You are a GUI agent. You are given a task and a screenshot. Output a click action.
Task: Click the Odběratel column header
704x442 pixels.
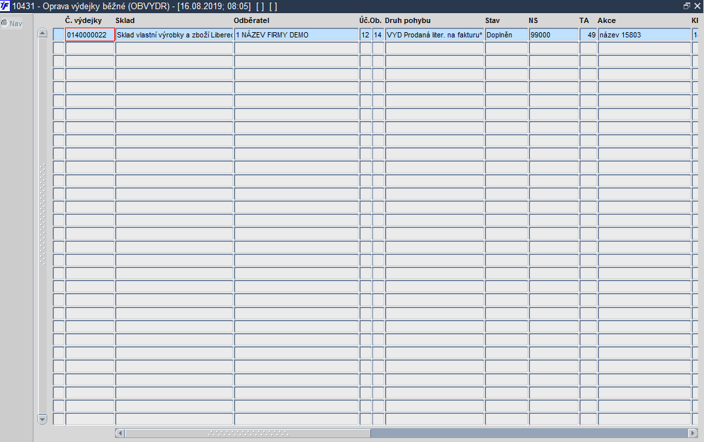pos(252,20)
